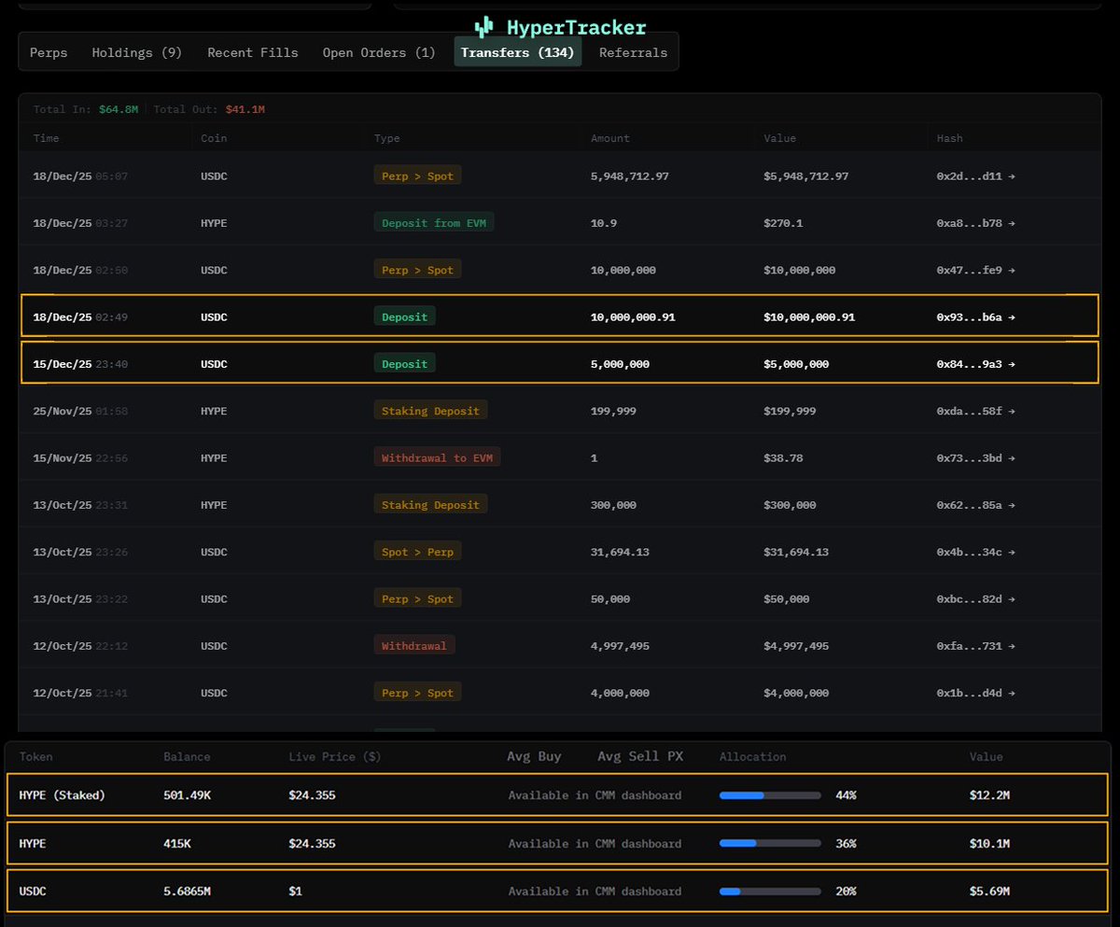This screenshot has height=927, width=1120.
Task: Sort by the Amount column header
Action: 609,138
